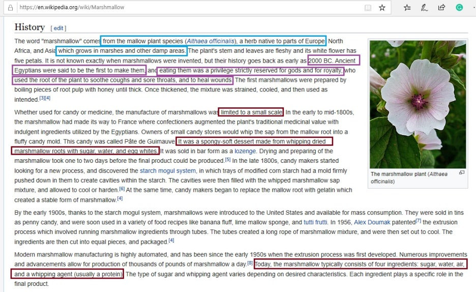Screen dimensions: 476x292
Task: Click the text '2000 BC. Ancient'
Action: click(x=332, y=61)
